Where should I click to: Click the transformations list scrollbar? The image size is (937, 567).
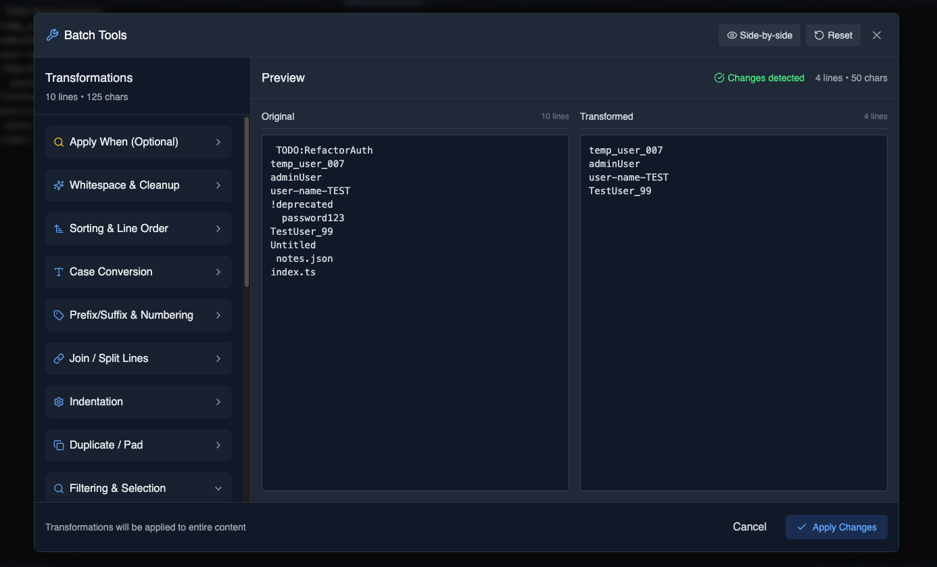tap(247, 202)
